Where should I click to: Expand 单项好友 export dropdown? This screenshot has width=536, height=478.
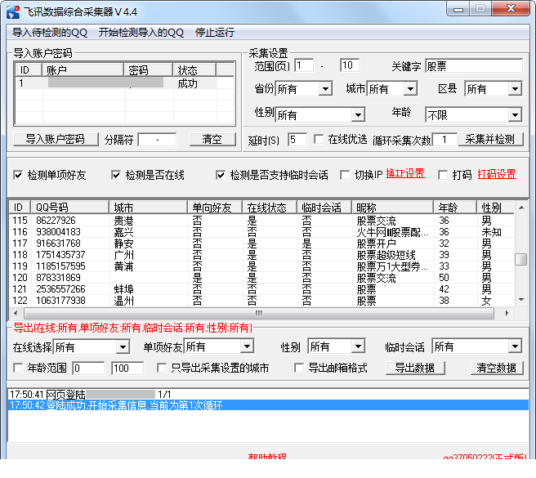point(247,346)
